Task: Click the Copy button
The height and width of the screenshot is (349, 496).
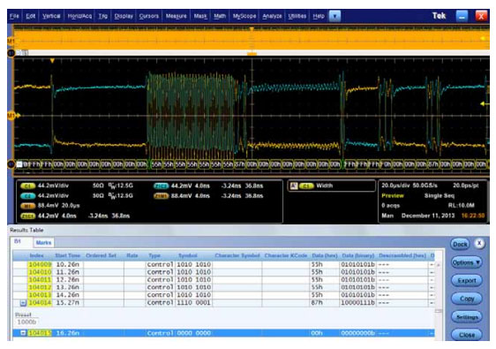Action: [x=467, y=299]
